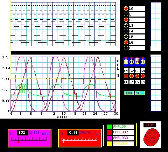Viewport: 168px width, 152px height.
Task: Select the green ANALOG1 color swatch
Action: click(109, 127)
